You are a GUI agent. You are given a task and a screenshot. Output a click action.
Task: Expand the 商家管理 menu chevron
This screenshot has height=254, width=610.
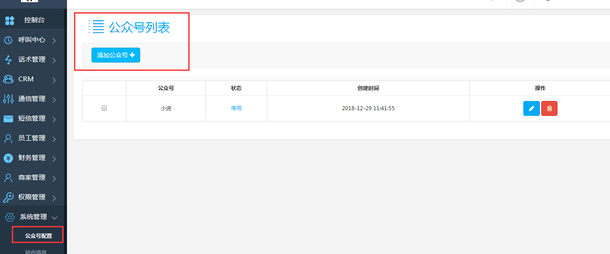point(54,178)
